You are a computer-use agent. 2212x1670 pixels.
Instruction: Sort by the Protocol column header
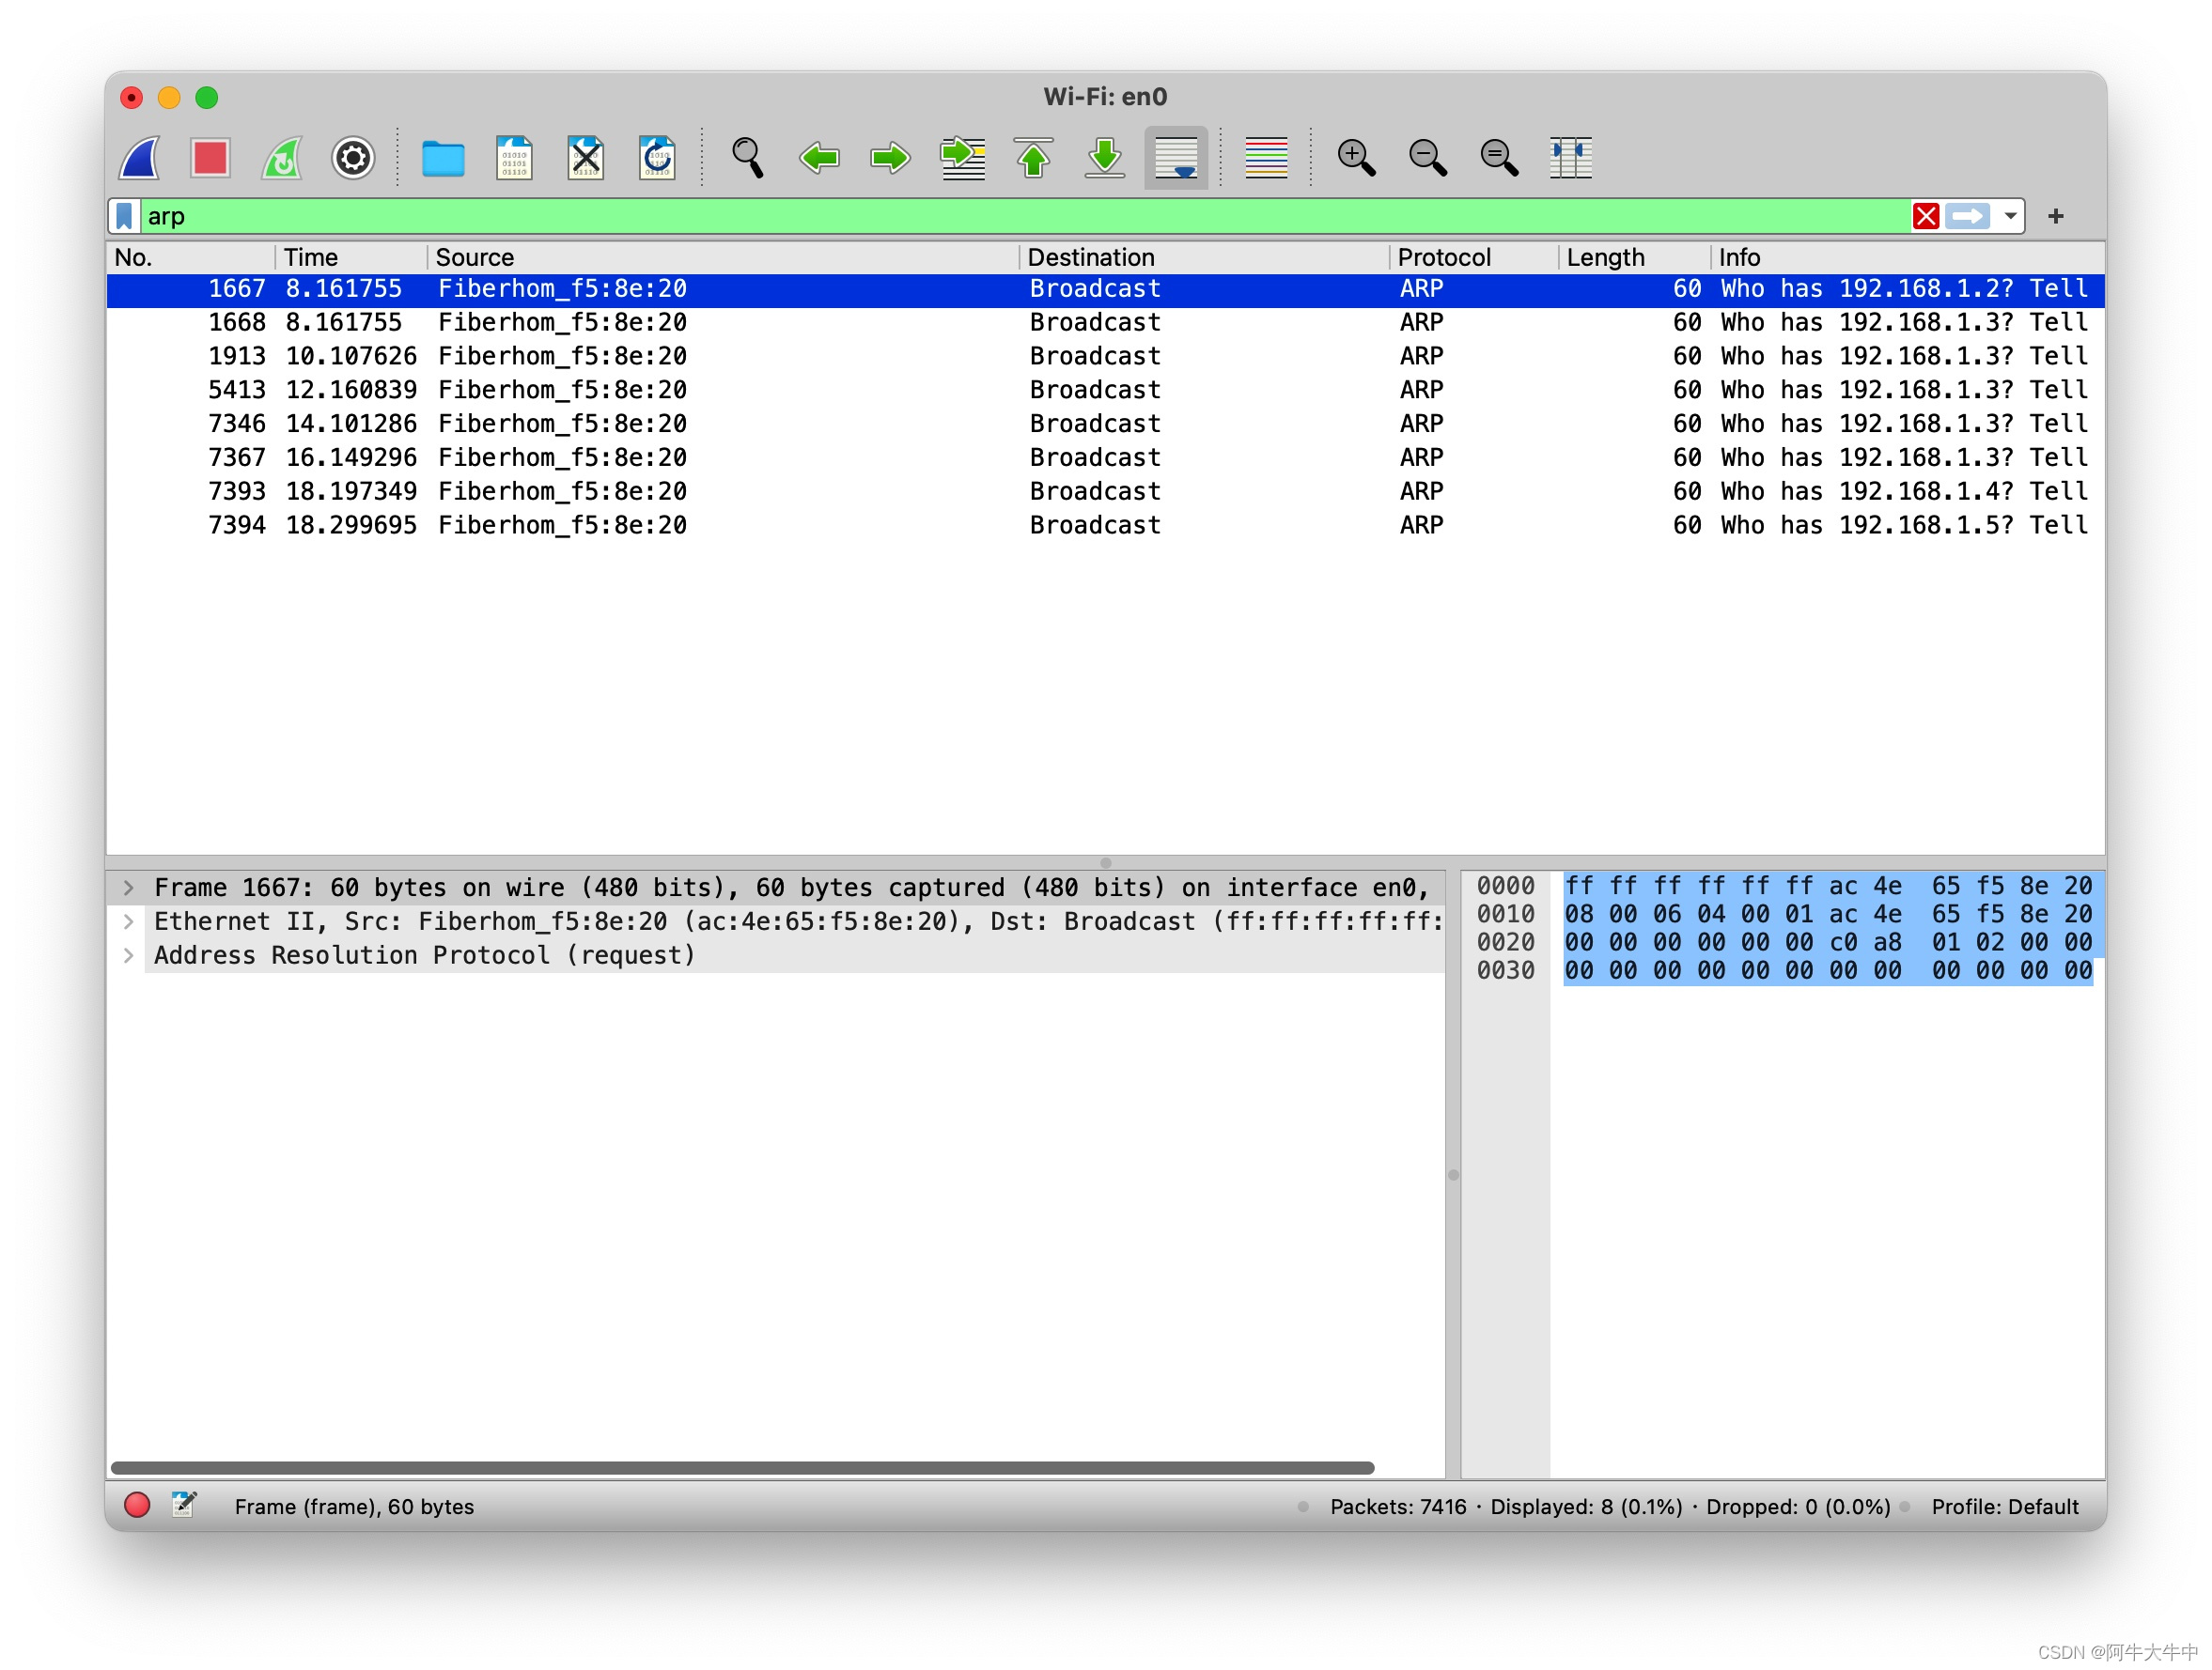click(1473, 256)
